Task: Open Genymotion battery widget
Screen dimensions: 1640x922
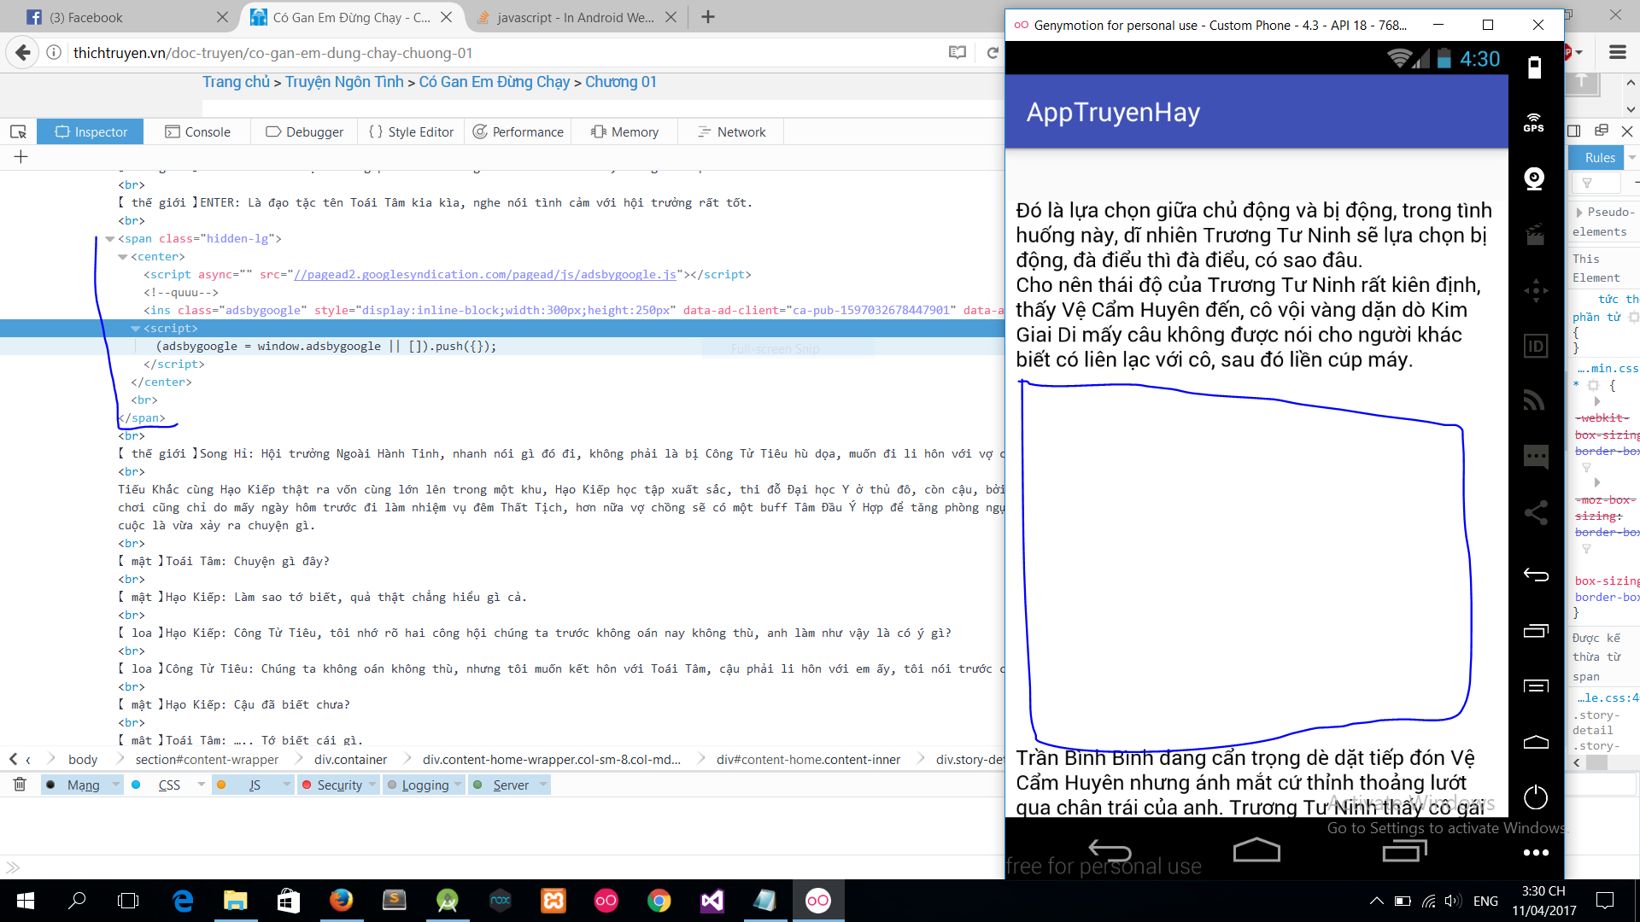Action: [x=1534, y=67]
